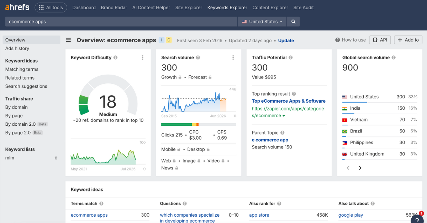Click Global search volume help icon
This screenshot has height=223, width=427.
tap(394, 58)
